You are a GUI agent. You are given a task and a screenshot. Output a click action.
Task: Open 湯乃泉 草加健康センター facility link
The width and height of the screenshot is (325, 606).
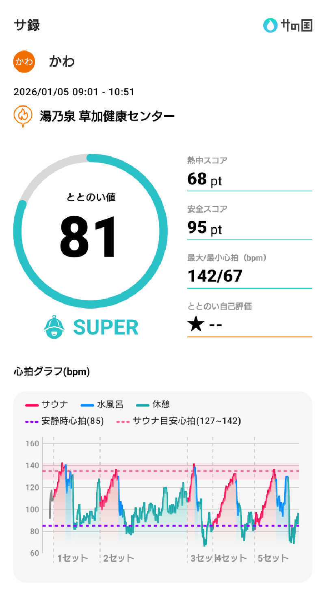107,116
